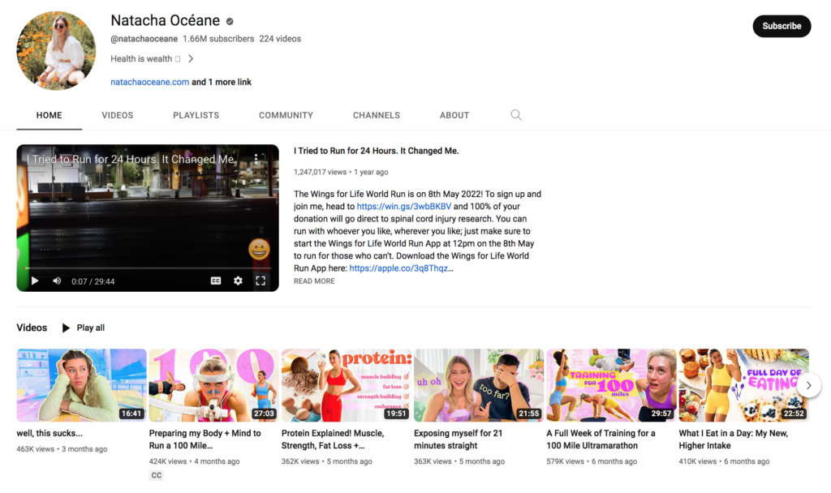Expand description with READ MORE
The height and width of the screenshot is (493, 831).
(314, 281)
